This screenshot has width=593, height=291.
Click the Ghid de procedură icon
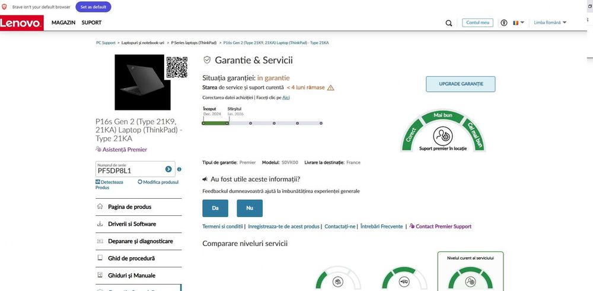point(100,258)
